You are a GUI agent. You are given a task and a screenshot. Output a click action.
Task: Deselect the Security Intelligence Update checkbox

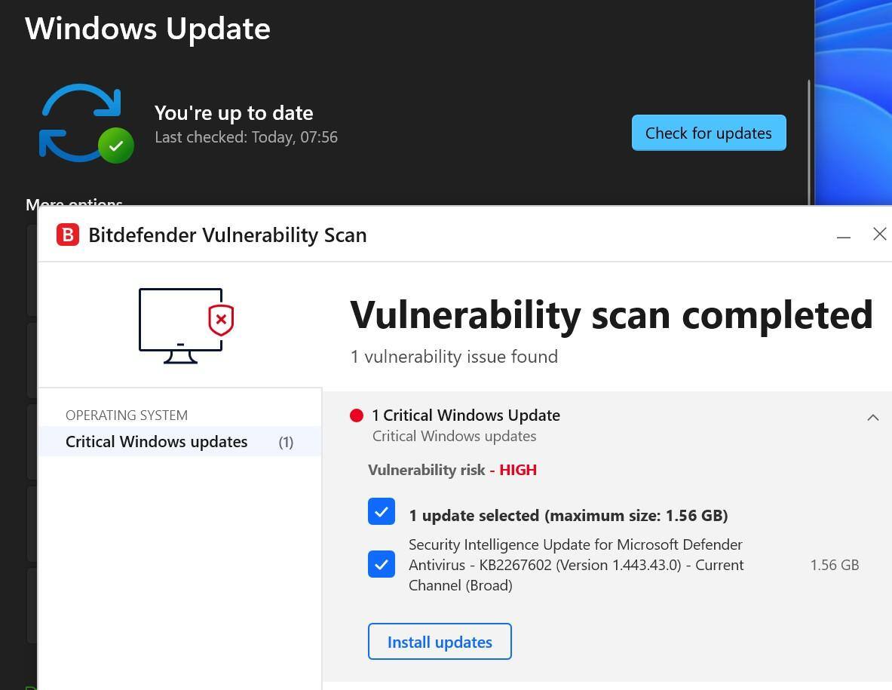(x=382, y=564)
